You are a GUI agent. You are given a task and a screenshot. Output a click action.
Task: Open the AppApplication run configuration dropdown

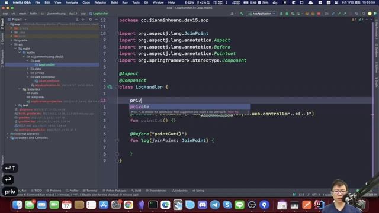262,14
